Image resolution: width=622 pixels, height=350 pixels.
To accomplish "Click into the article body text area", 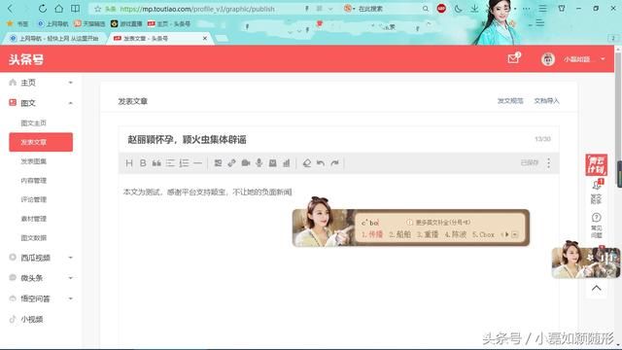I will point(339,262).
